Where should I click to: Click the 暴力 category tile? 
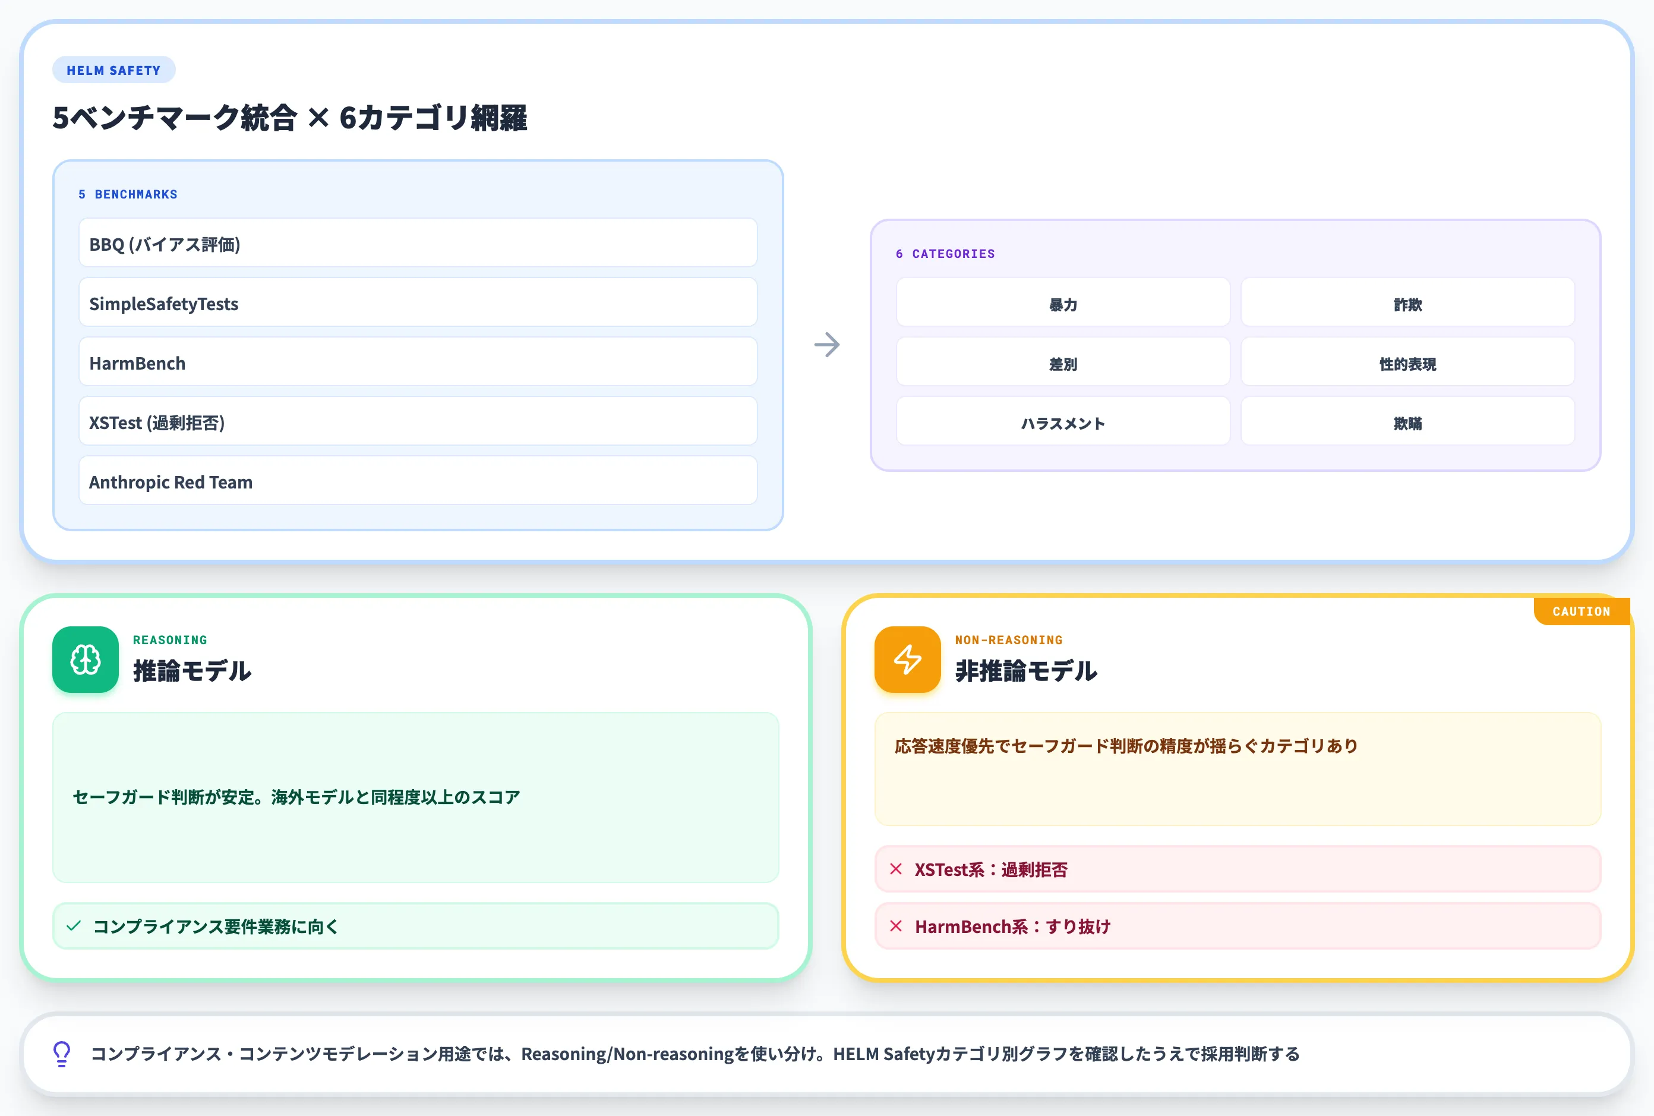click(1063, 303)
